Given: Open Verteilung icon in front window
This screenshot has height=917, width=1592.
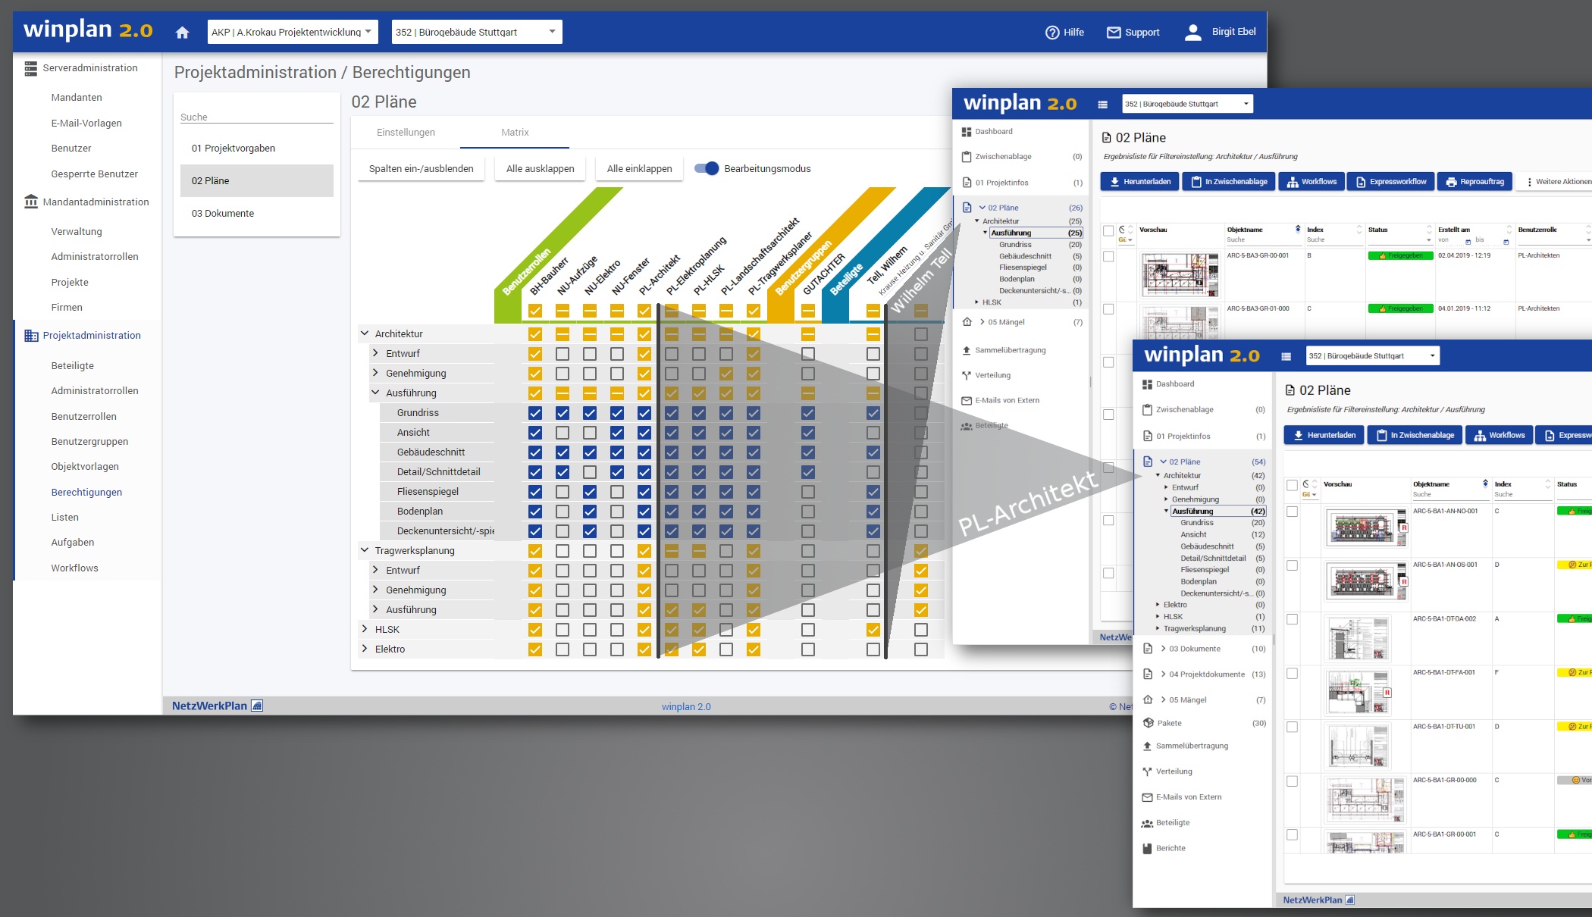Looking at the screenshot, I should pos(1147,771).
